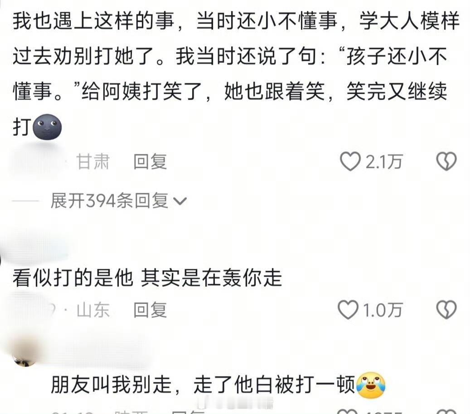Viewport: 470px width, 414px height.
Task: Reply to the Gansu comment via 回复
Action: pos(150,162)
